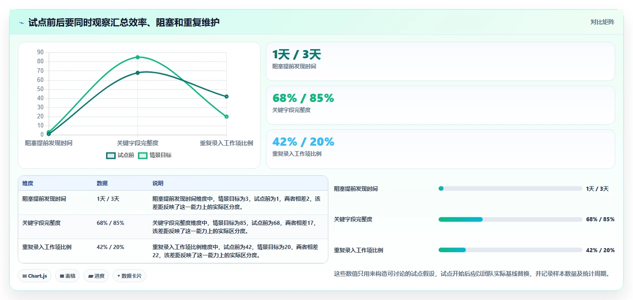The height and width of the screenshot is (300, 633).
Task: Click the 数据 column header
Action: [102, 183]
